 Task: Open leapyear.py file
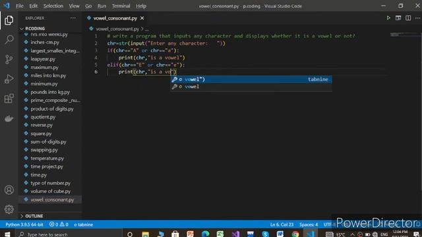click(43, 59)
